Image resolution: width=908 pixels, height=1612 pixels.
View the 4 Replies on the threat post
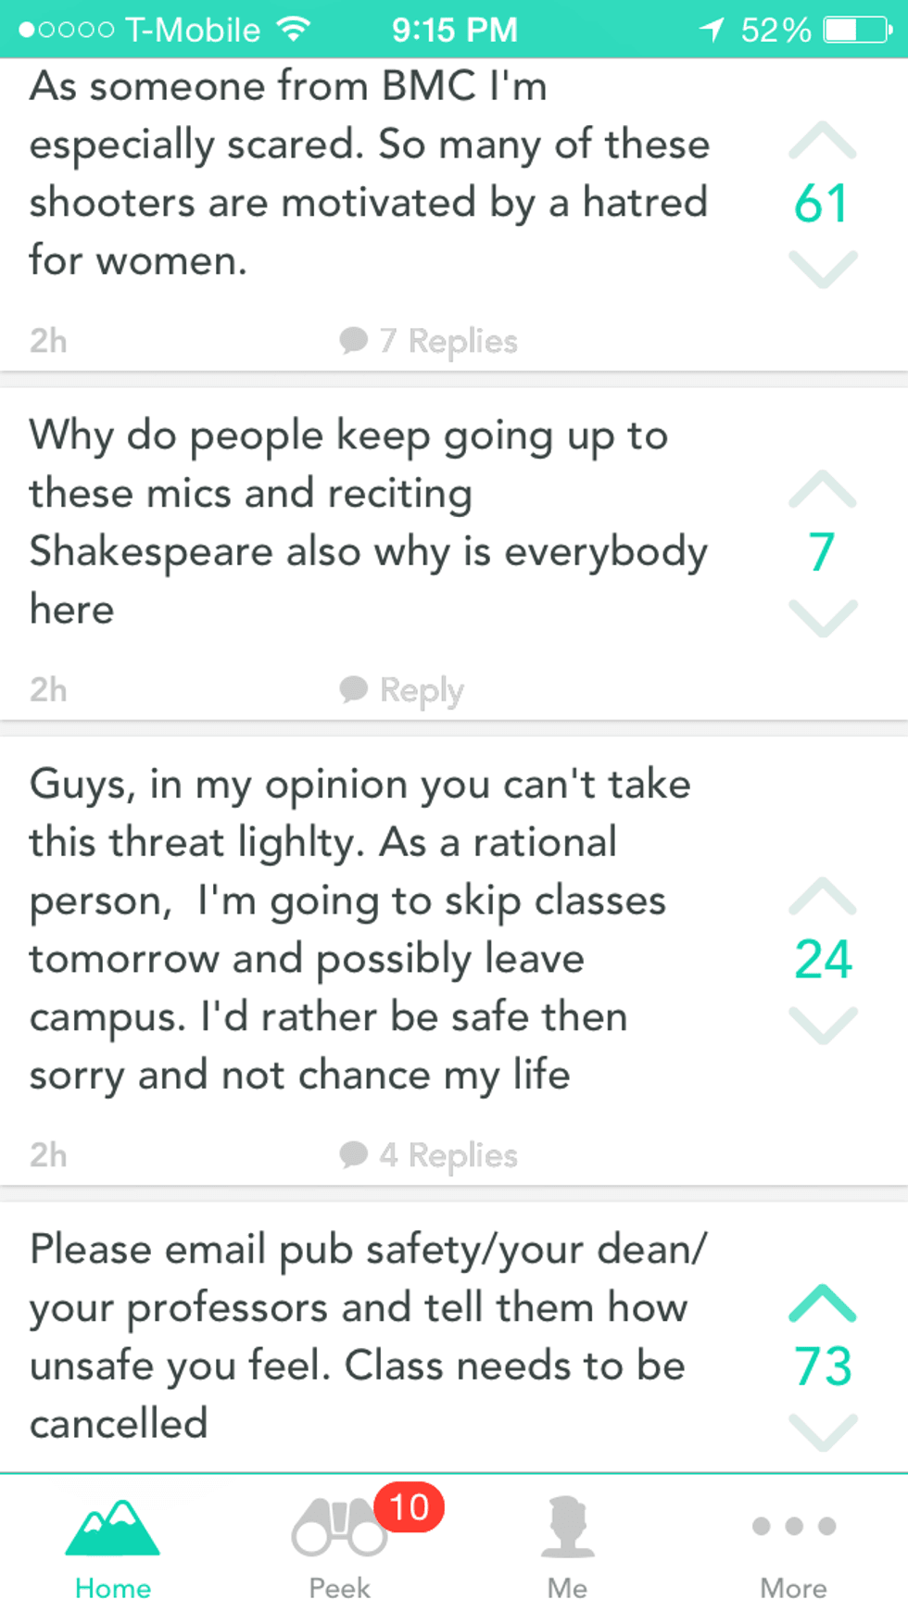click(429, 1155)
